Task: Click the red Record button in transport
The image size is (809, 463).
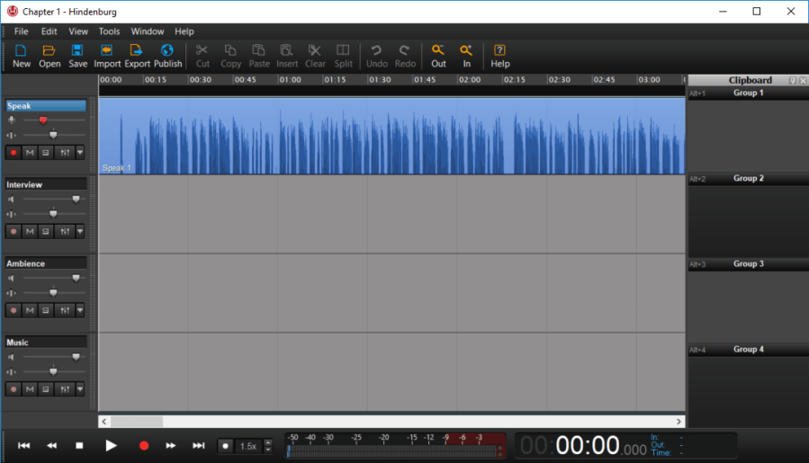Action: (x=143, y=445)
